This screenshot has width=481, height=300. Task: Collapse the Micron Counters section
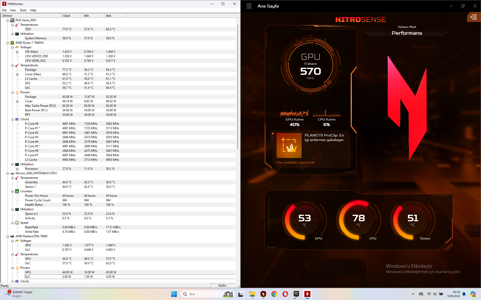(x=12, y=191)
